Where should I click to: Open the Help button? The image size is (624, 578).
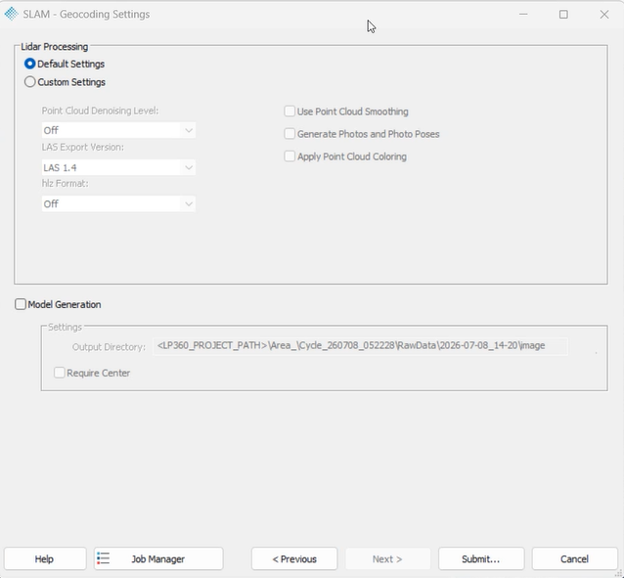pyautogui.click(x=45, y=558)
